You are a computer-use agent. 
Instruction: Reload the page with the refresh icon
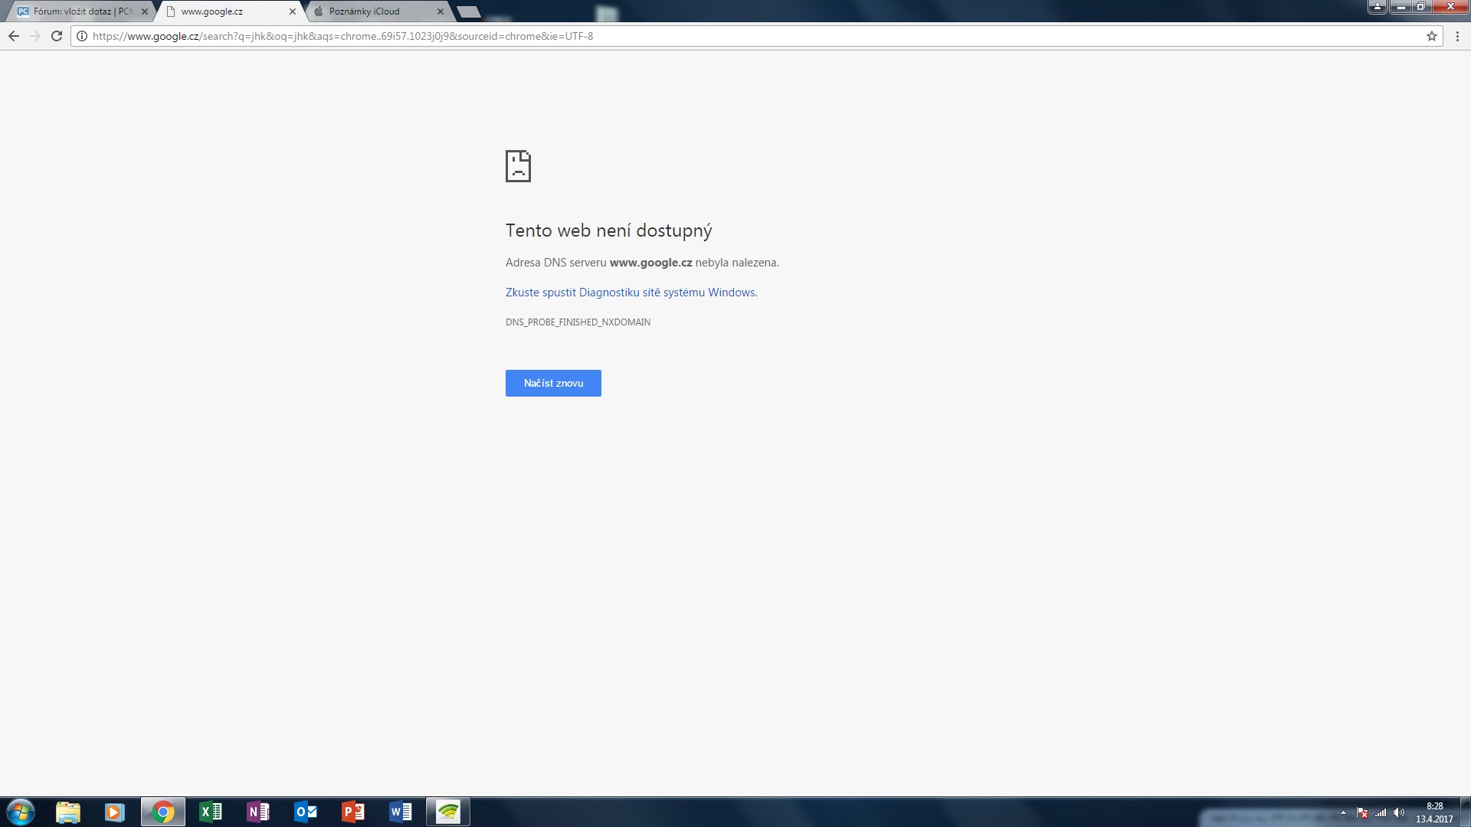tap(56, 36)
